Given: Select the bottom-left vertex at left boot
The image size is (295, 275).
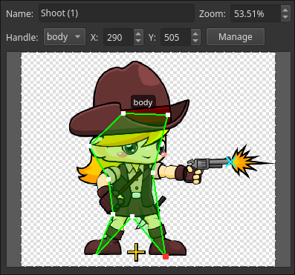Looking at the screenshot, I should click(96, 254).
